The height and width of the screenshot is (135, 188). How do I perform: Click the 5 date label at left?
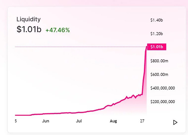coord(16,121)
